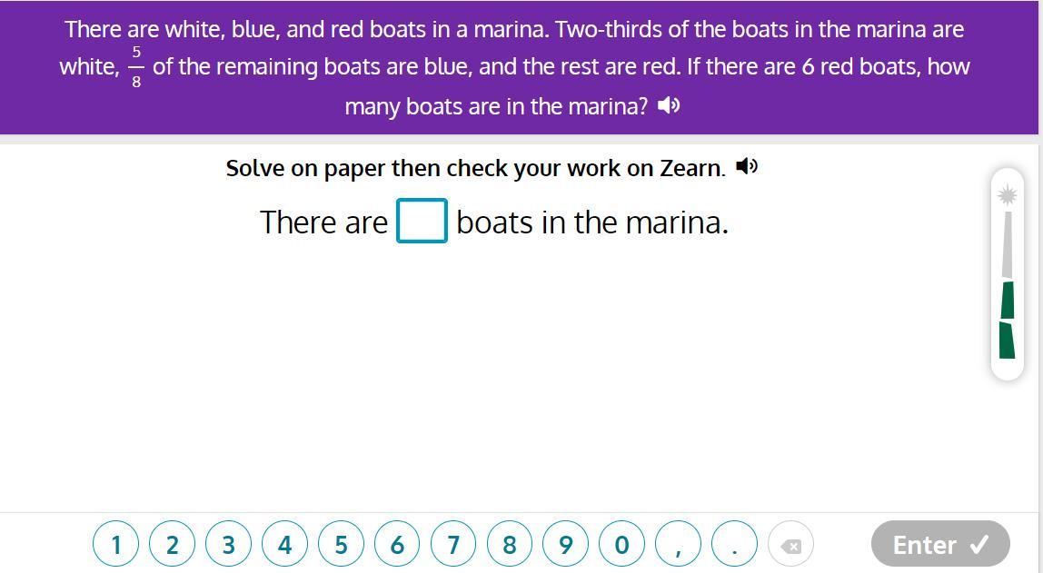The height and width of the screenshot is (573, 1043).
Task: Click the backspace delete key icon
Action: point(790,545)
